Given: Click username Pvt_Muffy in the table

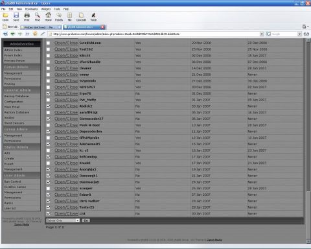Looking at the screenshot, I should coord(87,100).
